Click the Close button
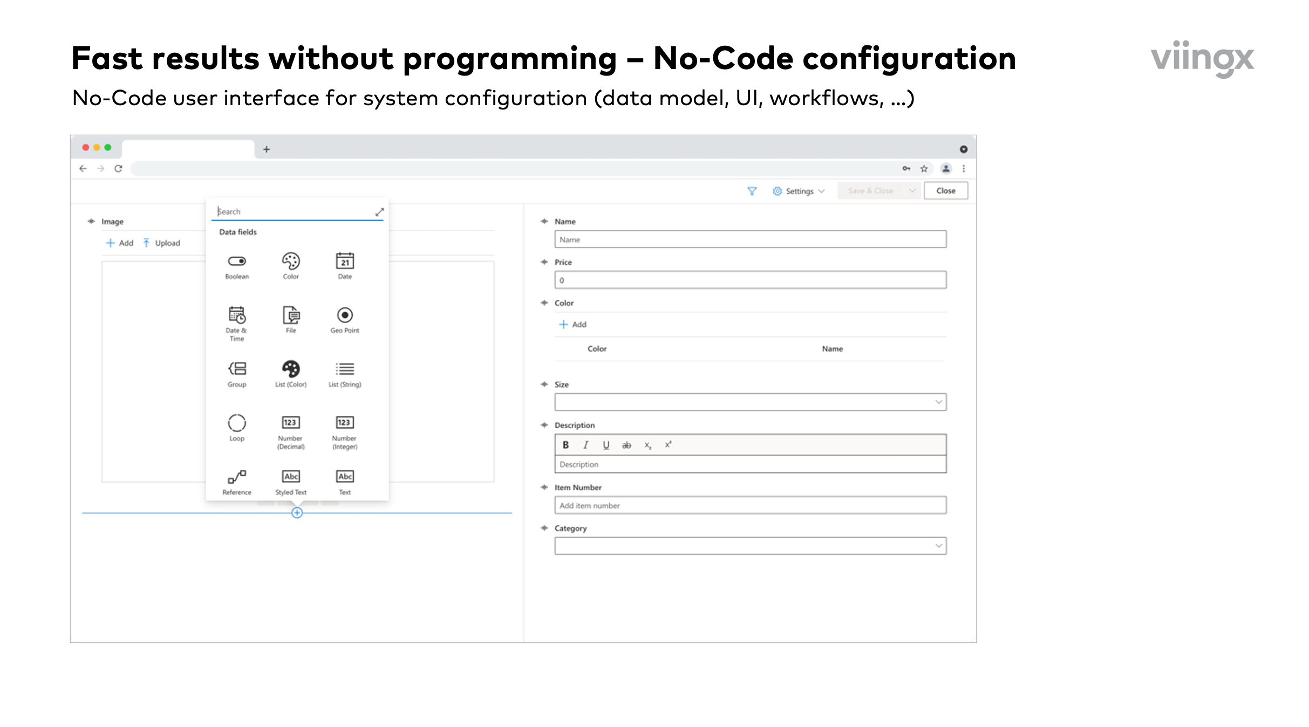The image size is (1309, 727). (945, 191)
